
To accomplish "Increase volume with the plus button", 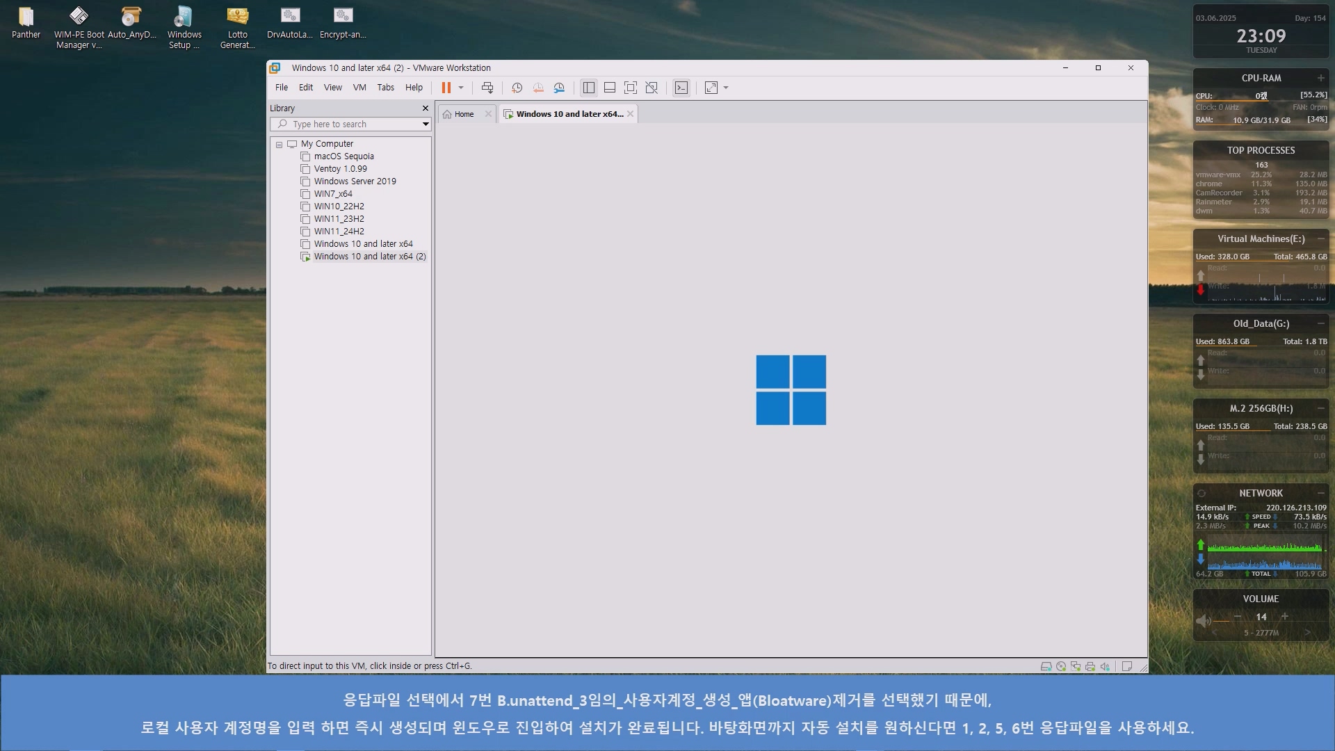I will tap(1285, 617).
